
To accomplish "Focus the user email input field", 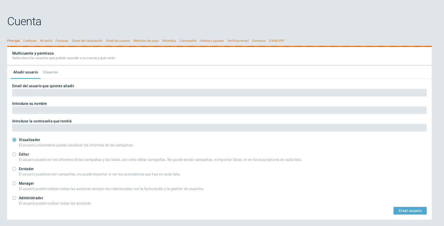I will click(x=219, y=93).
